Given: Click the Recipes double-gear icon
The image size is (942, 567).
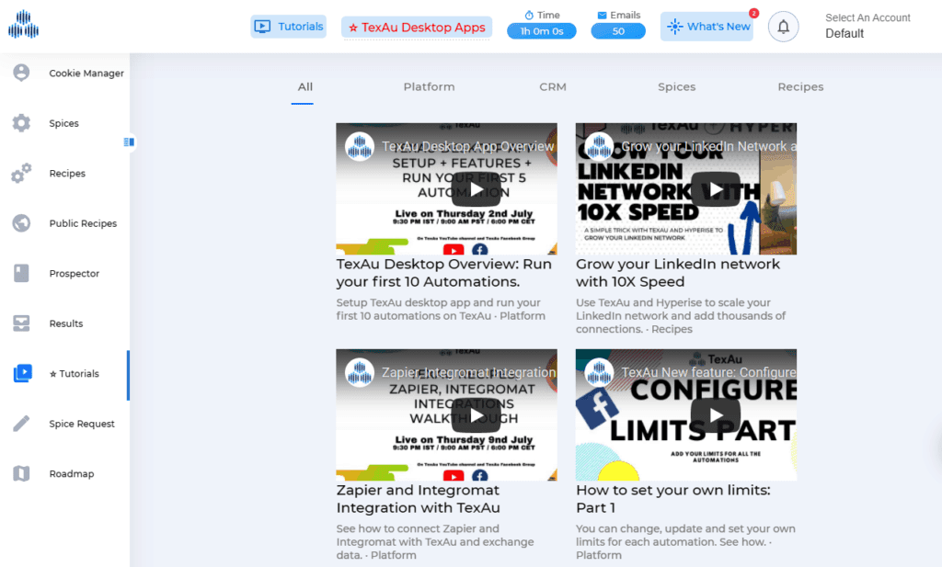Looking at the screenshot, I should coord(21,173).
